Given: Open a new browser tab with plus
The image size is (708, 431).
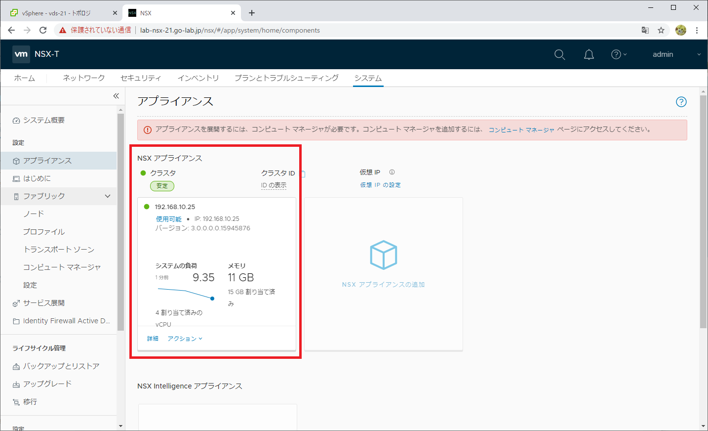Looking at the screenshot, I should tap(252, 13).
